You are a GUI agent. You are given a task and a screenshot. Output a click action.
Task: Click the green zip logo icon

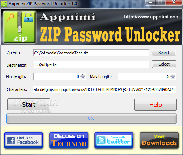[x=20, y=27]
